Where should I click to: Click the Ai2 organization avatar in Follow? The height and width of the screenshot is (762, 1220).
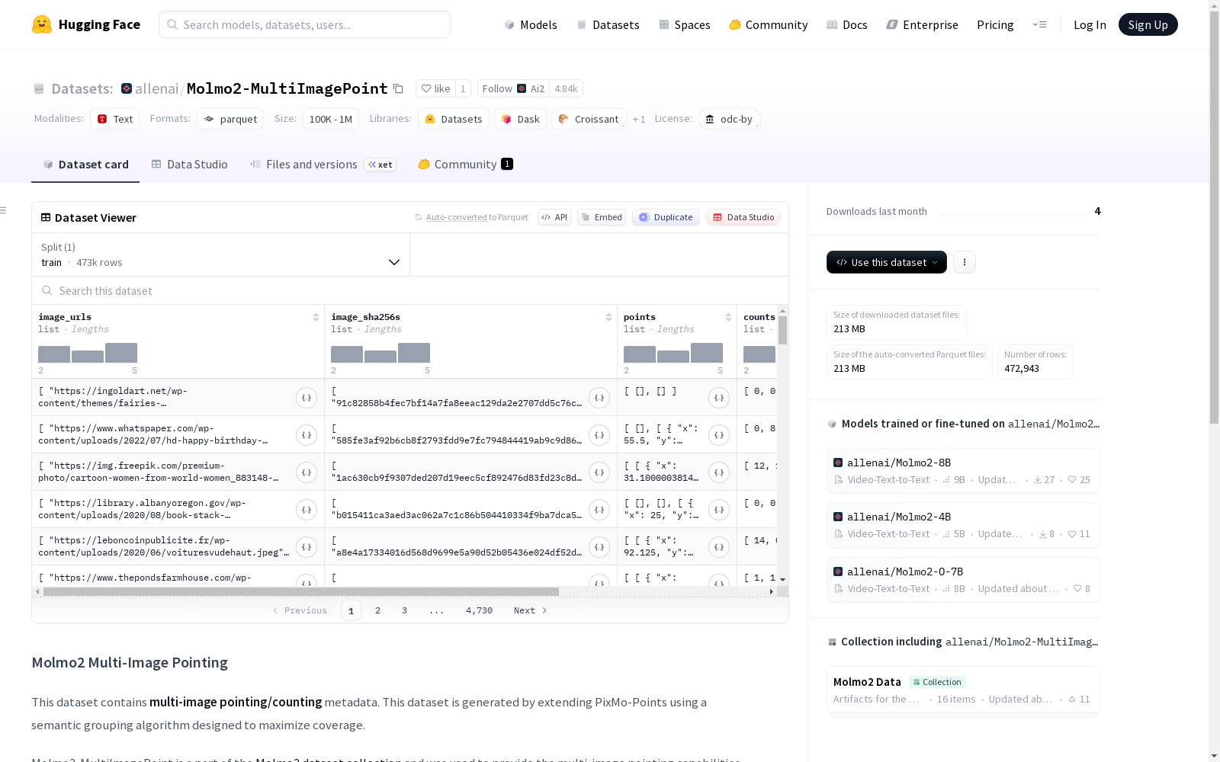522,88
